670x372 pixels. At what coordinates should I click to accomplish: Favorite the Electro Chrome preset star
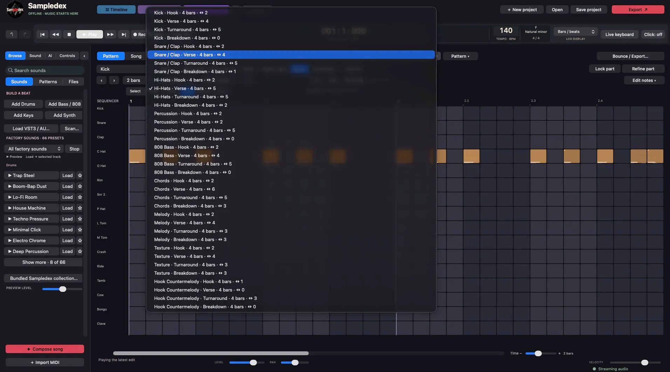[80, 240]
